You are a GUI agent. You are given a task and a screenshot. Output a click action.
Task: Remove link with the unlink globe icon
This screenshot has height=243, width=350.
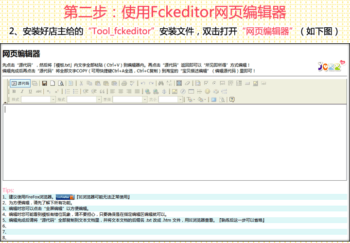[x=156, y=91]
